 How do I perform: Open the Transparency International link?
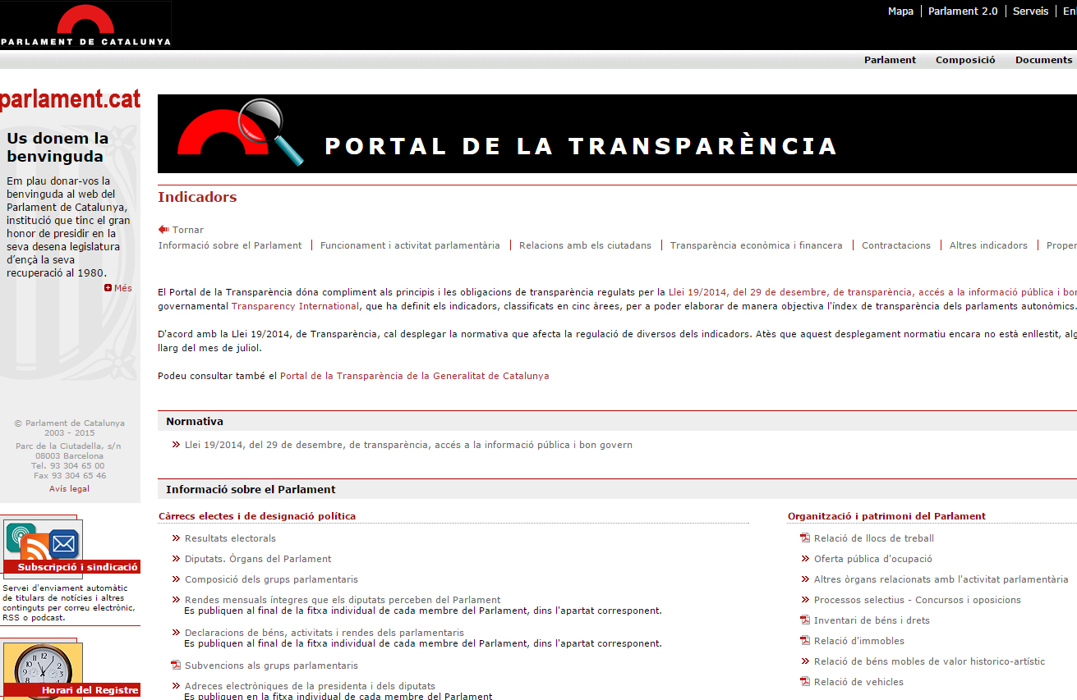coord(295,306)
